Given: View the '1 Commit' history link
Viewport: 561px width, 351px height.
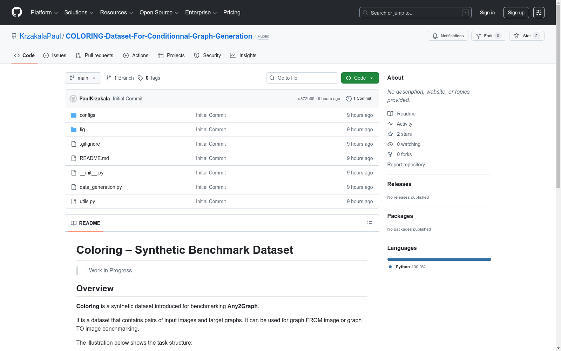Looking at the screenshot, I should [359, 99].
